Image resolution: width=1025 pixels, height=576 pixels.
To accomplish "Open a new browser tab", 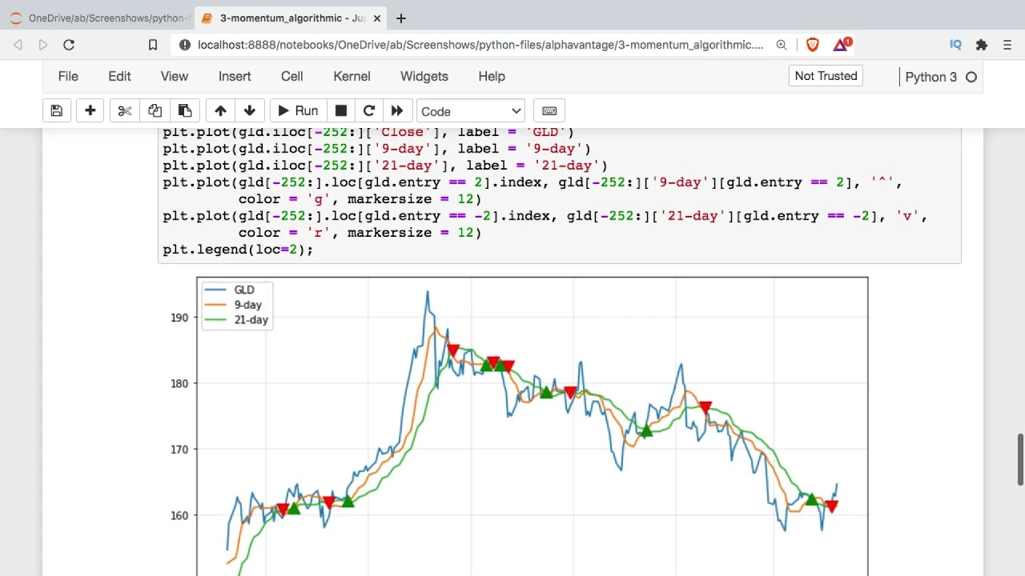I will tap(401, 18).
